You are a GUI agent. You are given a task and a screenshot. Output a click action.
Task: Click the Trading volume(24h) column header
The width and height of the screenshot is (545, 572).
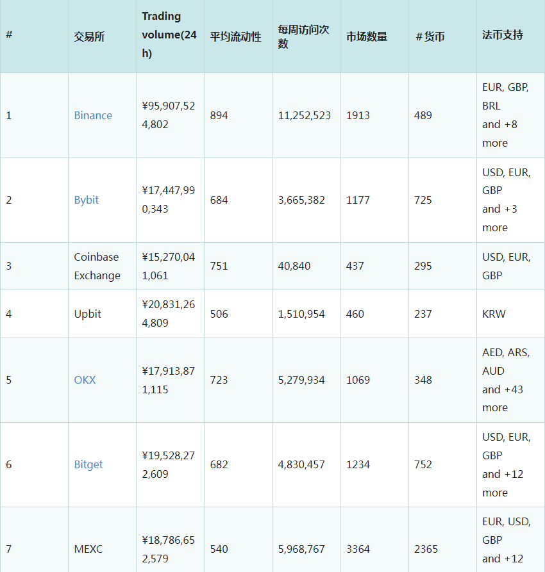point(170,36)
